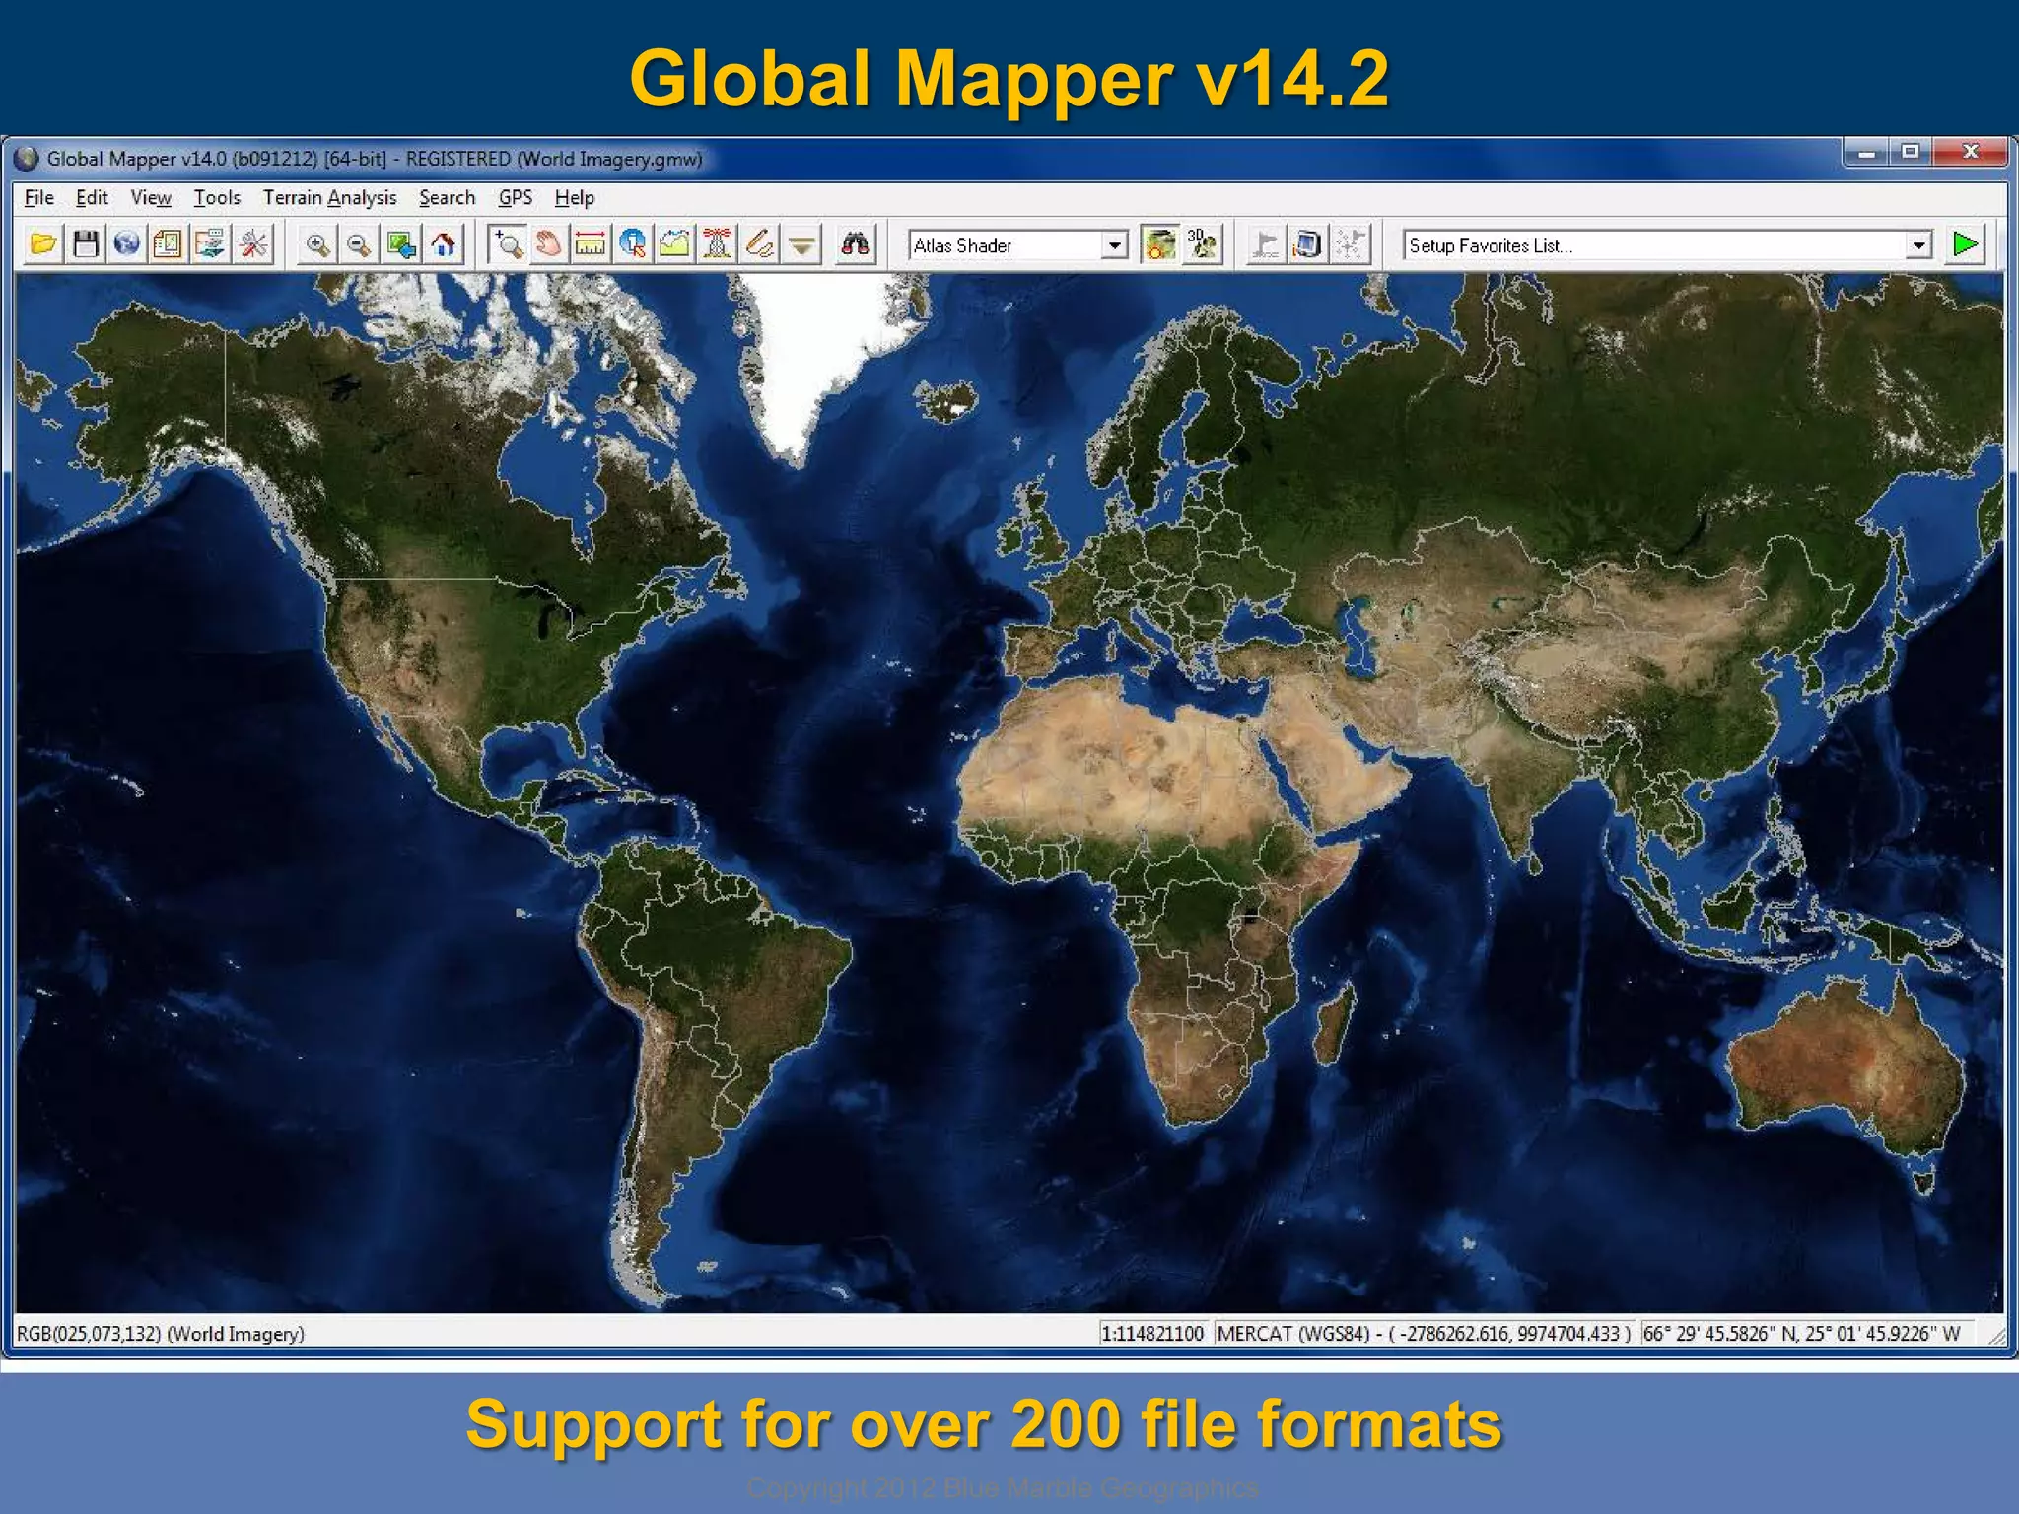
Task: Open the Tools menu
Action: point(217,198)
